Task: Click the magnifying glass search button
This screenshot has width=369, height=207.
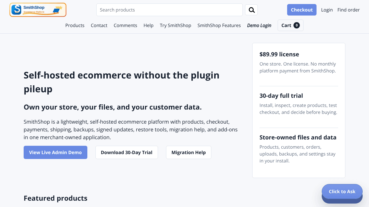Action: click(x=251, y=10)
